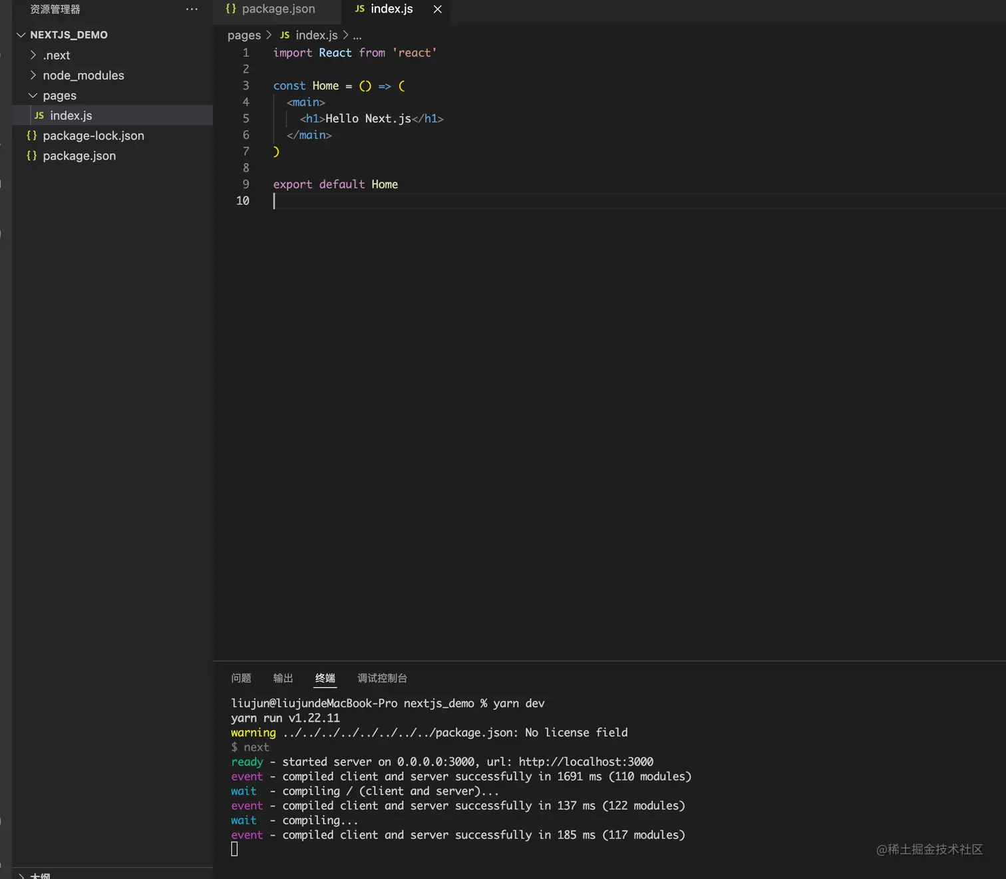This screenshot has height=879, width=1006.
Task: Select index.js file in the explorer tree
Action: 112,116
